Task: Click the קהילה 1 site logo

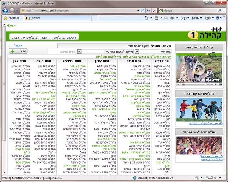Action: pyautogui.click(x=205, y=33)
